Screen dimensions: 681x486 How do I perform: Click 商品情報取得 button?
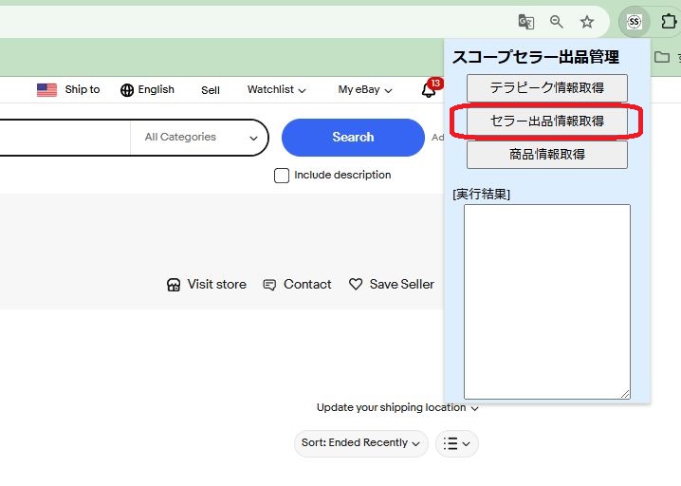tap(547, 155)
